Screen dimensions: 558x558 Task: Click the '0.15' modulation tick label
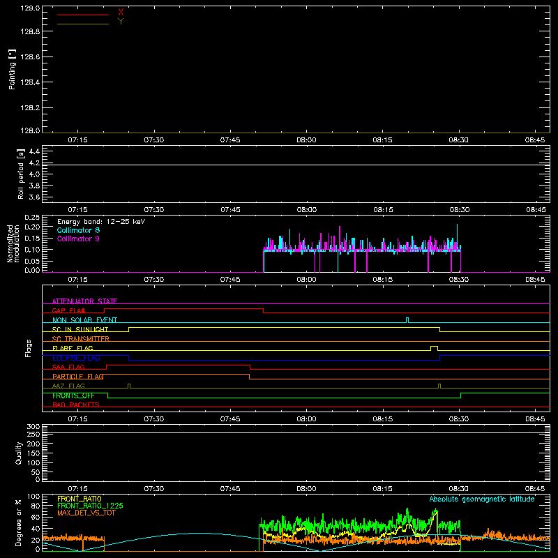(x=32, y=239)
